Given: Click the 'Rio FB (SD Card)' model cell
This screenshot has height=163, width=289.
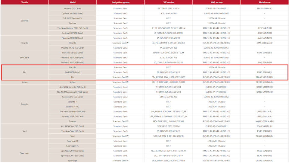Looking at the screenshot, I should pyautogui.click(x=73, y=72).
